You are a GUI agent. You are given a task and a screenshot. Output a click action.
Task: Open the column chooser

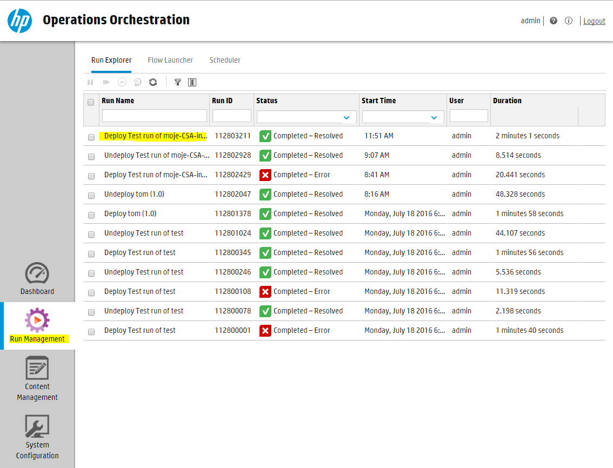[192, 82]
